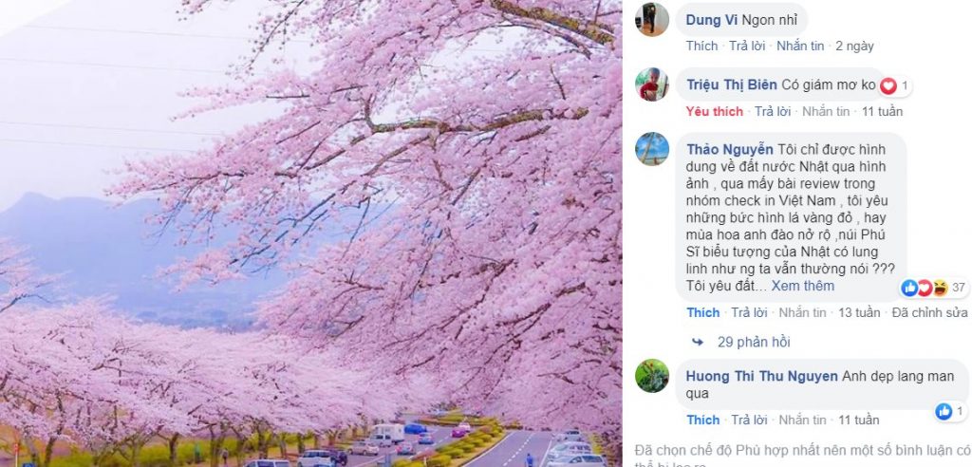Open Triệu Thị Biên's profile avatar
This screenshot has height=467, width=972.
651,84
